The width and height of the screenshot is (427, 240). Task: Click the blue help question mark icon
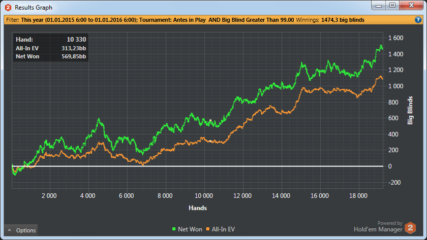[x=418, y=20]
